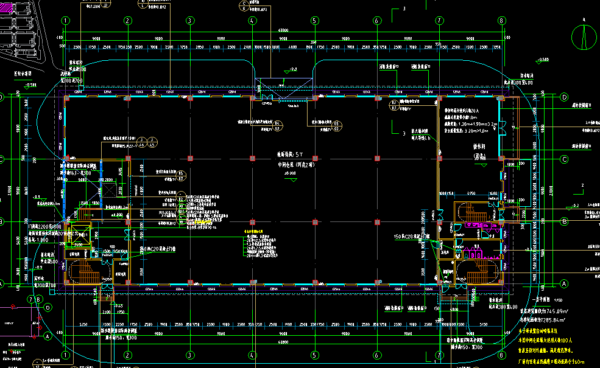Select axis bubble 1 in the top row
The height and width of the screenshot is (368, 600).
[65, 21]
